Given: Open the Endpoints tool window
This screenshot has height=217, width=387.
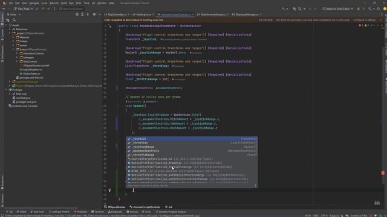Looking at the screenshot, I should tap(115, 212).
